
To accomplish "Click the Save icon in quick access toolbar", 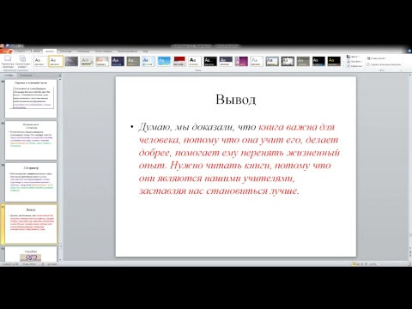I will (8, 45).
